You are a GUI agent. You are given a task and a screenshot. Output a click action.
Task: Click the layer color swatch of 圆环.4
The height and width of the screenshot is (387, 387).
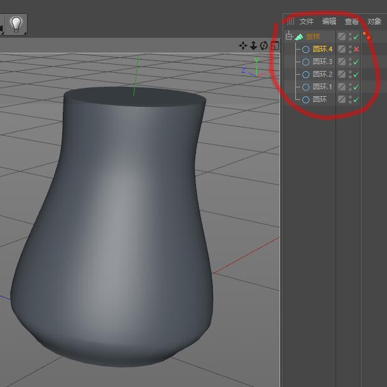coord(342,49)
